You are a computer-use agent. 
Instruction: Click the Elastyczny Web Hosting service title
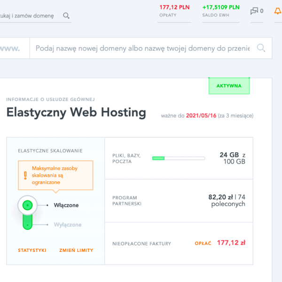[x=76, y=113]
